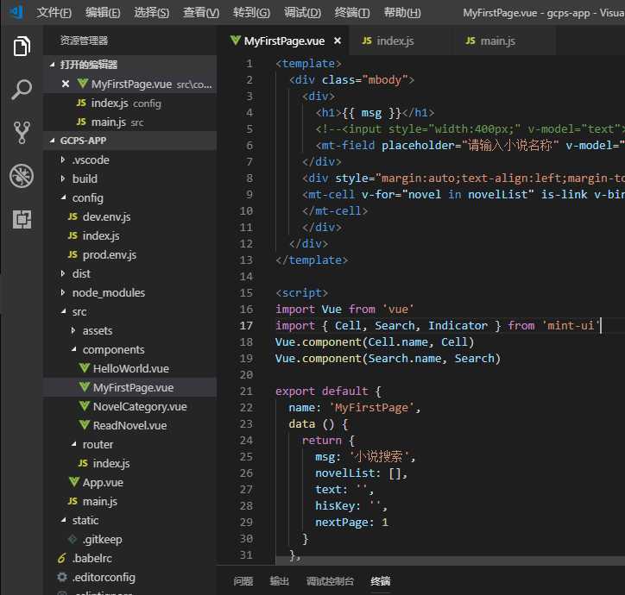Image resolution: width=625 pixels, height=595 pixels.
Task: Close the MyFirstPage.vue editor tab
Action: (x=338, y=41)
